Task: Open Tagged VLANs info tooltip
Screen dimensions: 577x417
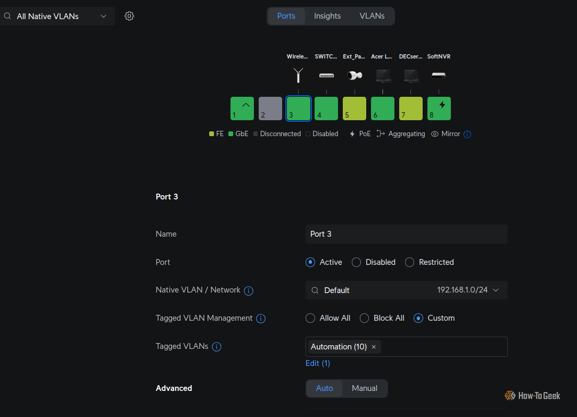Action: pos(217,347)
